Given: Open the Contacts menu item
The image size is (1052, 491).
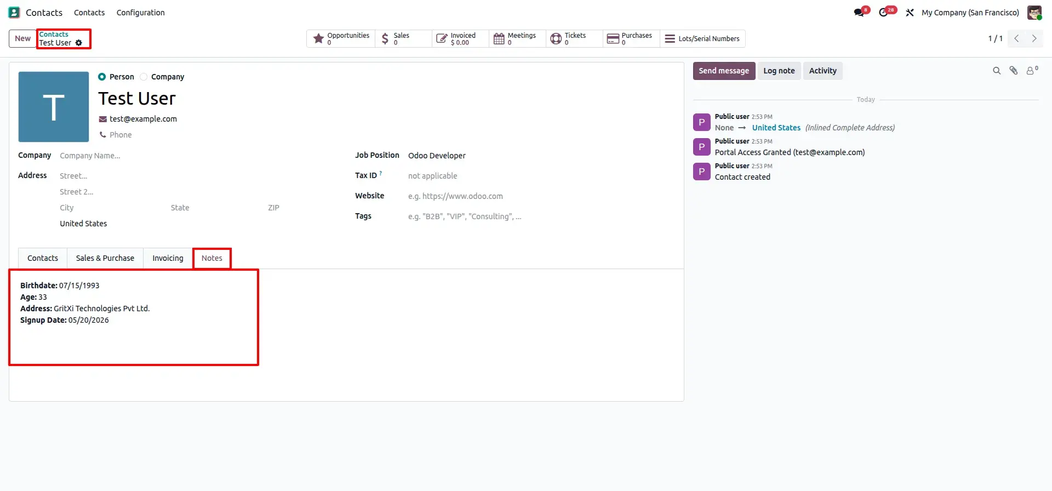Looking at the screenshot, I should pyautogui.click(x=89, y=13).
